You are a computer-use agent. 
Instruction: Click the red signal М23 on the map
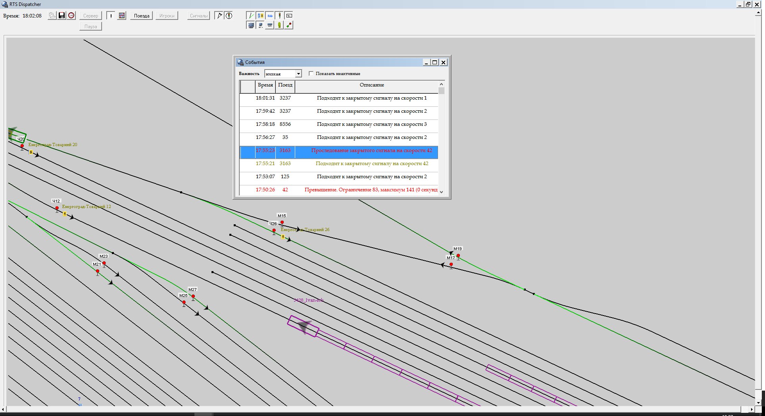(104, 263)
